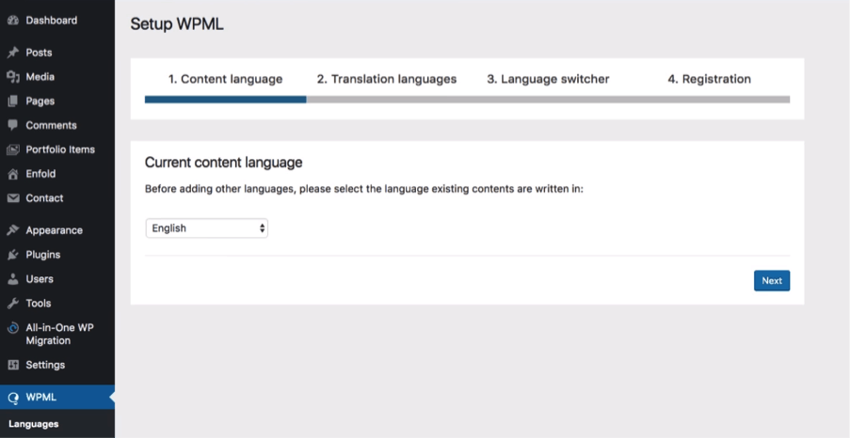Screen dimensions: 850x438
Task: Open Plugins menu label
Action: click(x=42, y=255)
